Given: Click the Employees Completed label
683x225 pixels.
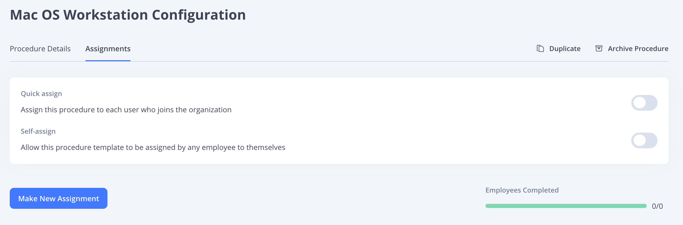Looking at the screenshot, I should [x=522, y=190].
